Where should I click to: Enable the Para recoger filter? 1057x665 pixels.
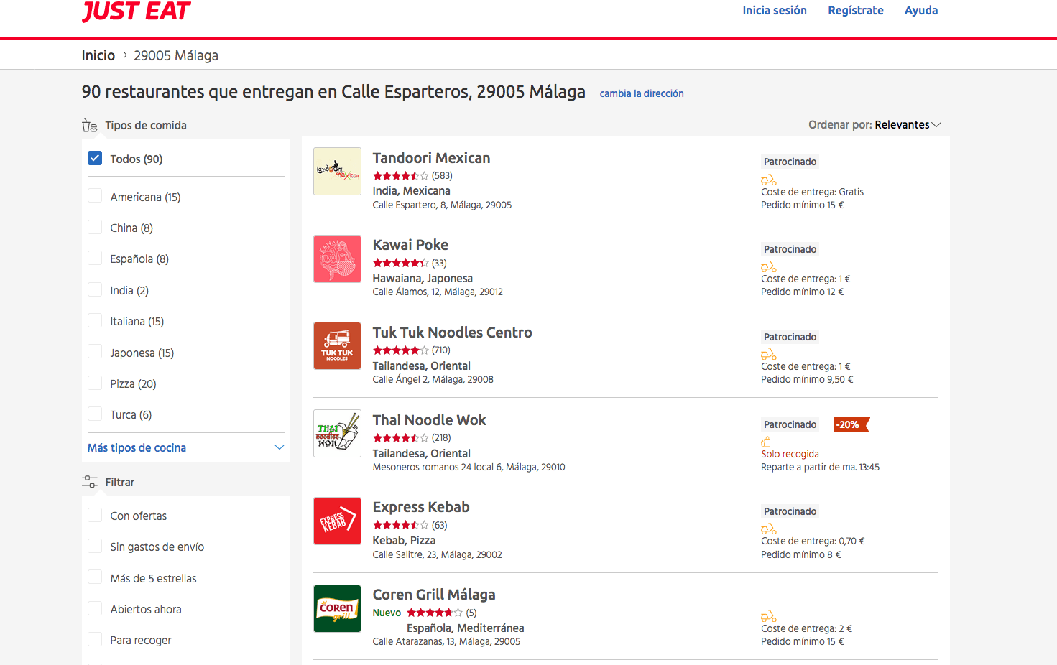point(95,639)
